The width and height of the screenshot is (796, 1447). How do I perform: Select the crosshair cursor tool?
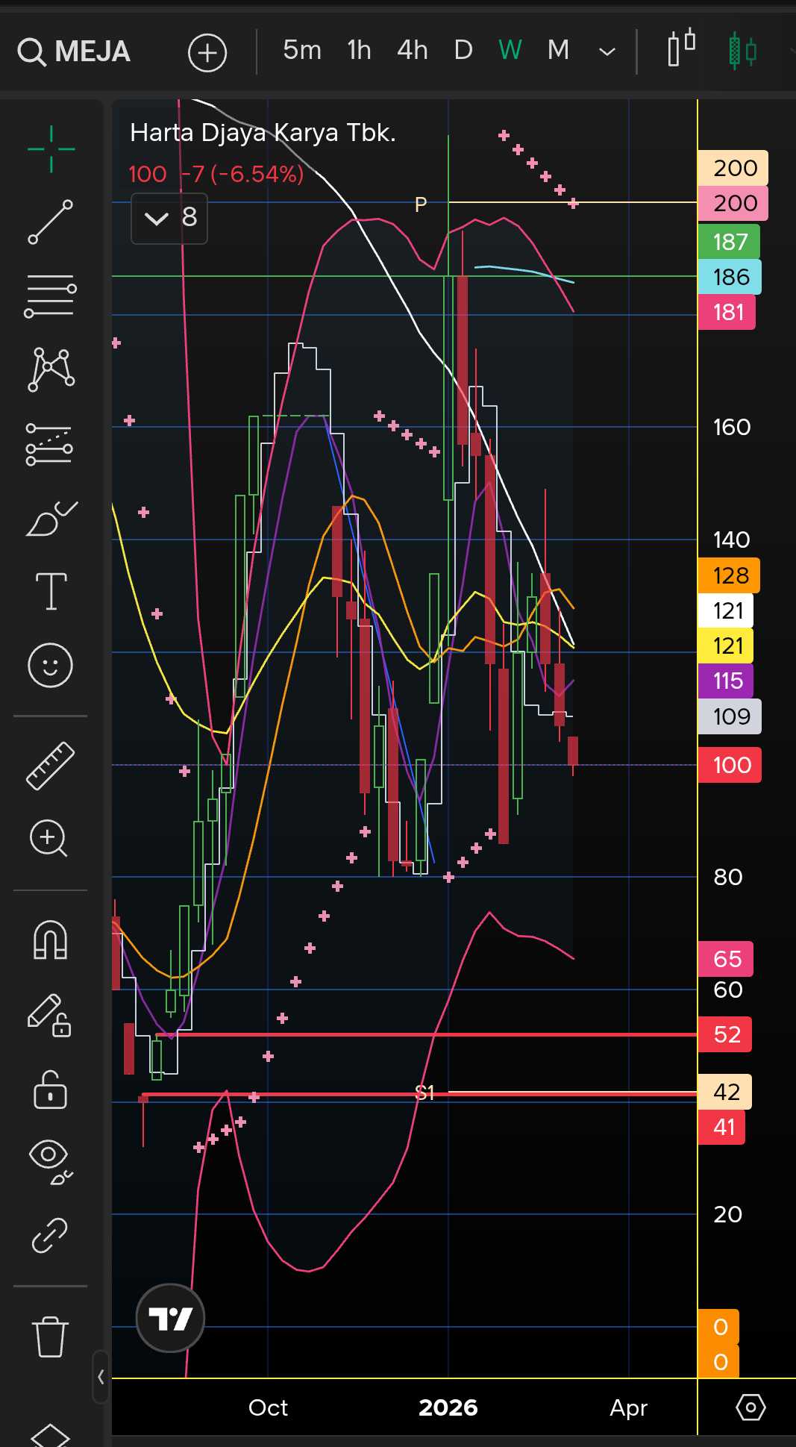coord(51,149)
